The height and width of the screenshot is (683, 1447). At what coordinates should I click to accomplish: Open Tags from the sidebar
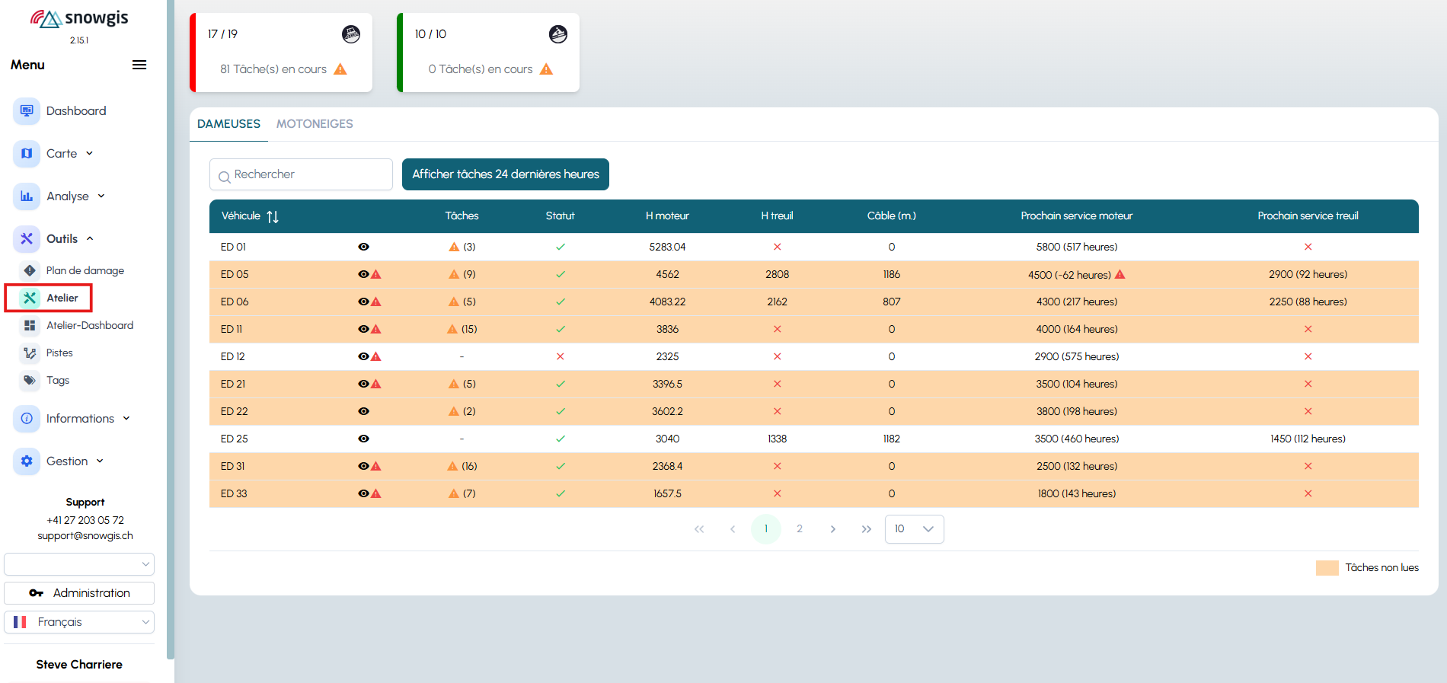pyautogui.click(x=57, y=380)
